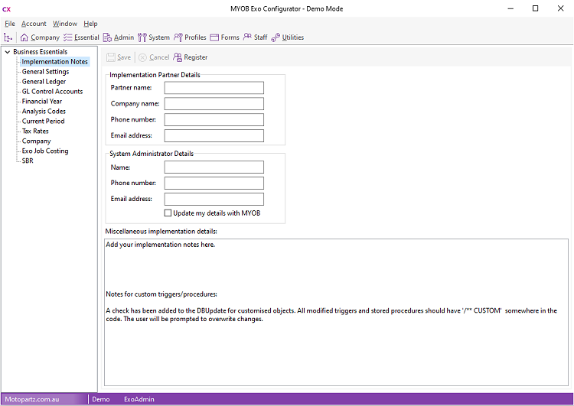Select Current Period in the tree
Screen dimensions: 574x406
[x=43, y=121]
